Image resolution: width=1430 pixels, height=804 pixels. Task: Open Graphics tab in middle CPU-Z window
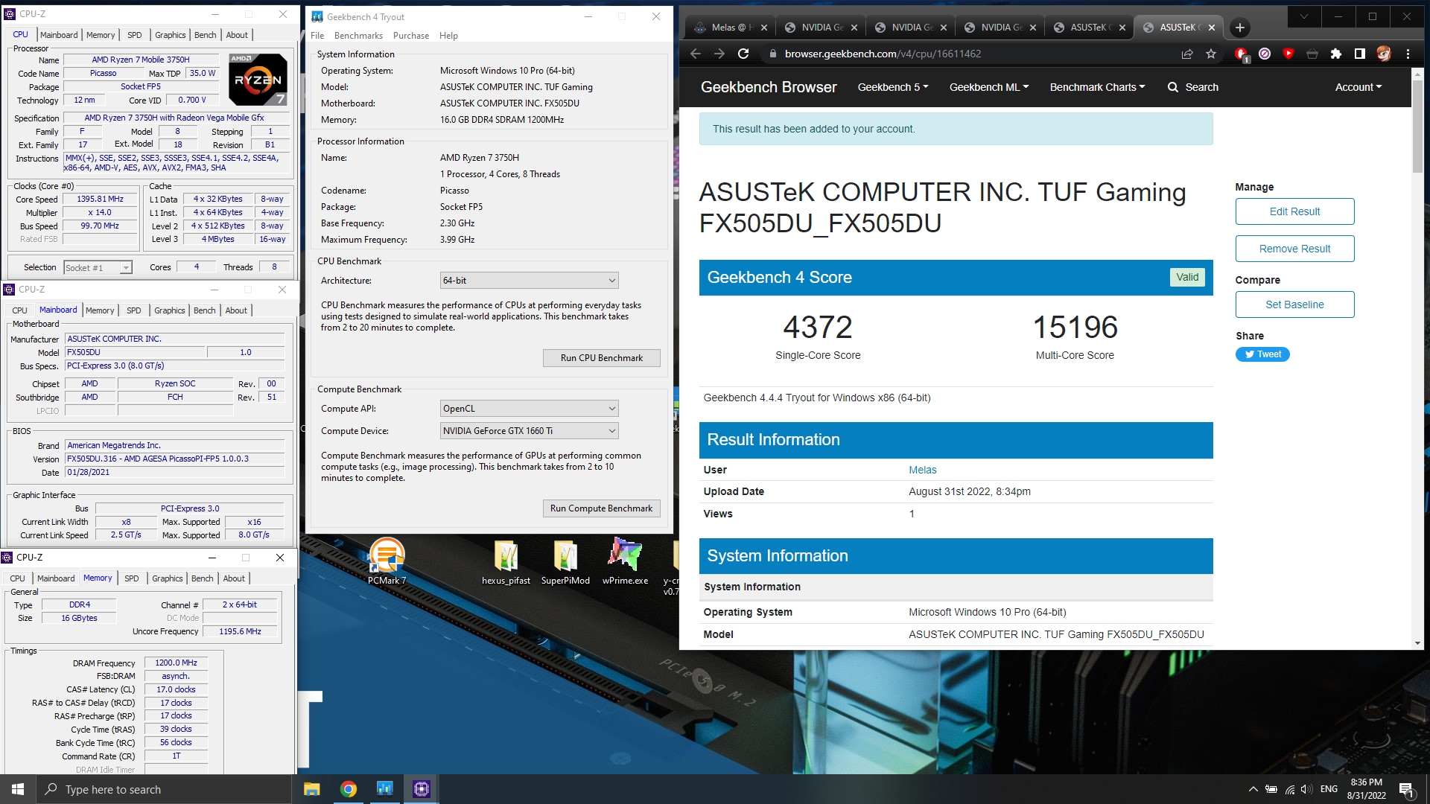[170, 310]
